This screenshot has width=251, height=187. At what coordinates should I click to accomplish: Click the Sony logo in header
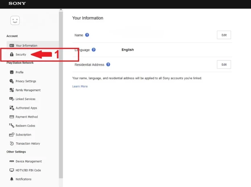(17, 3)
